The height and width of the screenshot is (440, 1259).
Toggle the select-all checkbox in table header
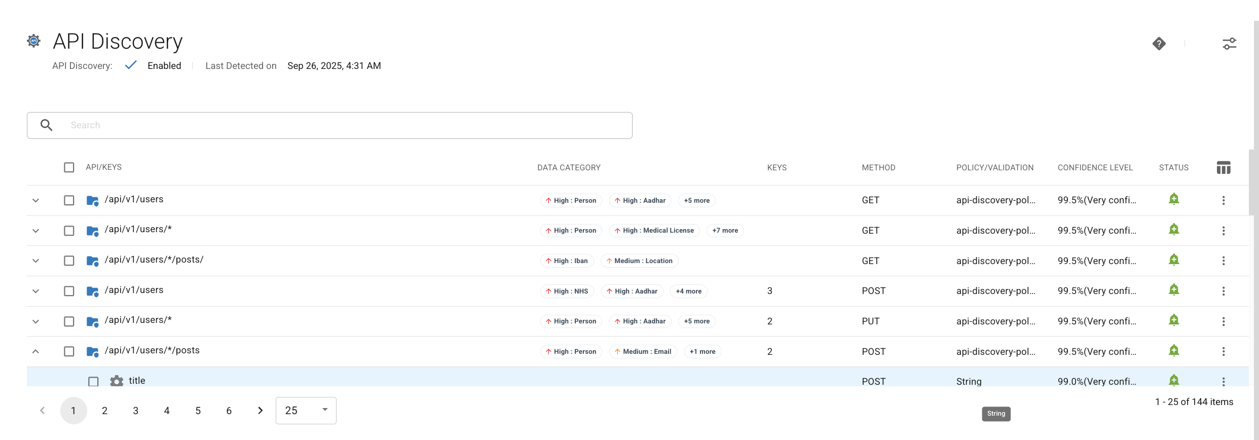tap(69, 167)
